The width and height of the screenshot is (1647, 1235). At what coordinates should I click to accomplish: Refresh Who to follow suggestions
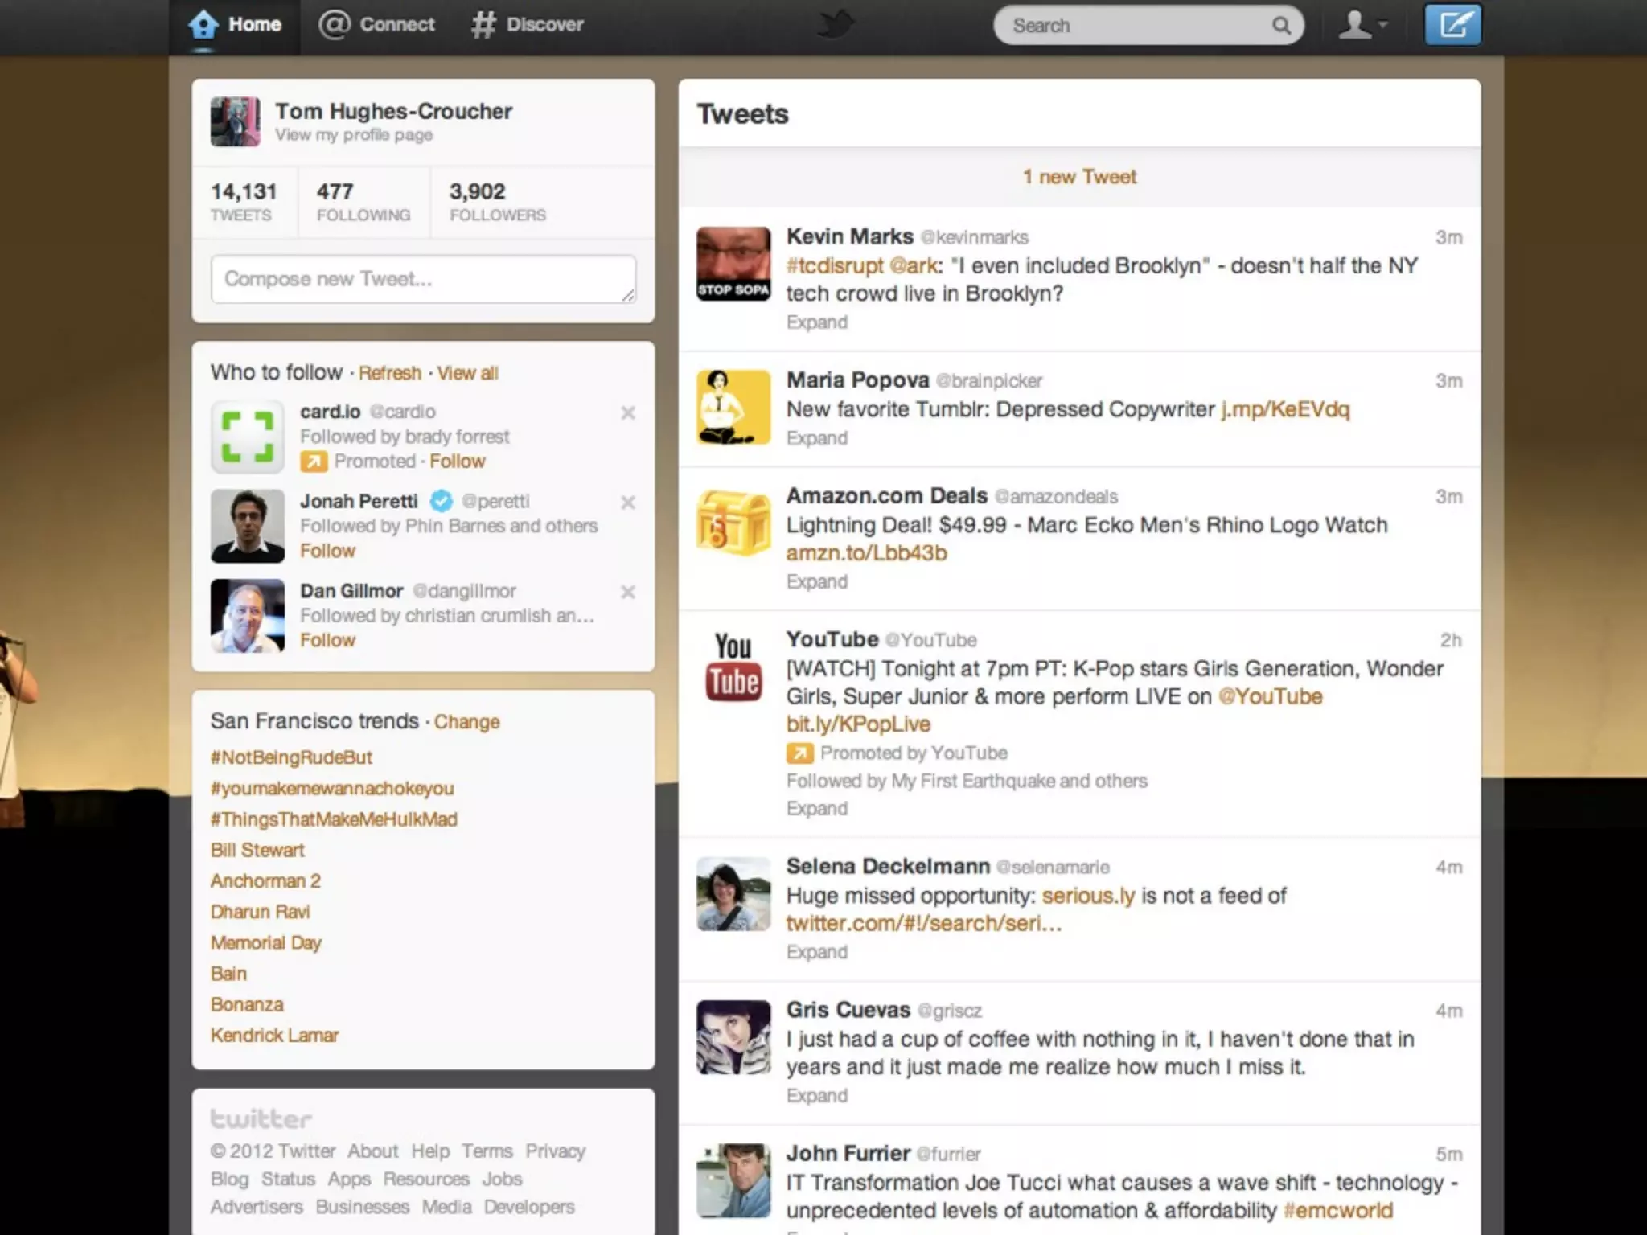click(x=389, y=373)
